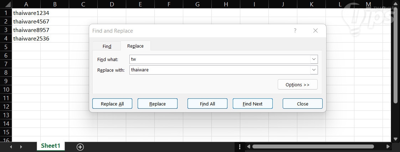Click the Find All button
The width and height of the screenshot is (400, 152).
click(207, 104)
